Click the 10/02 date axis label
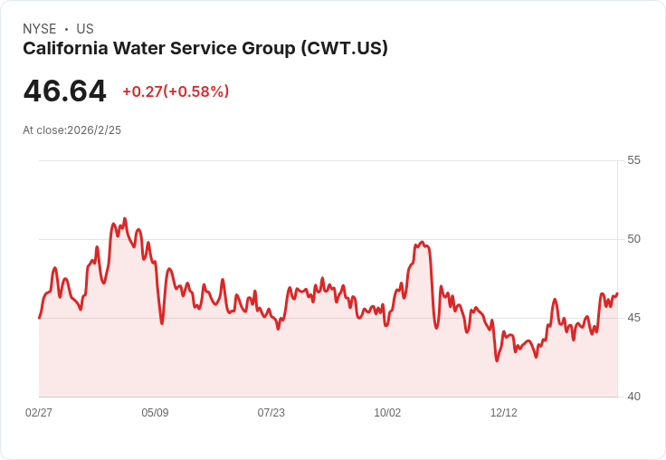The image size is (666, 460). pyautogui.click(x=387, y=413)
